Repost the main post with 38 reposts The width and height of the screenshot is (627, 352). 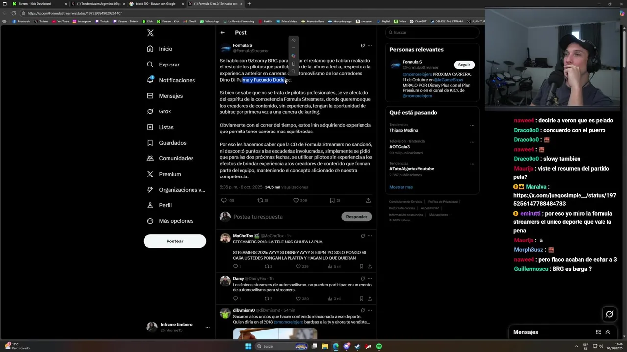tap(263, 200)
